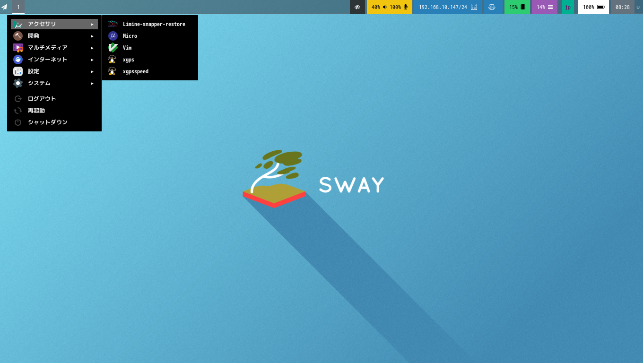
Task: Expand the システム submenu arrow
Action: 92,83
